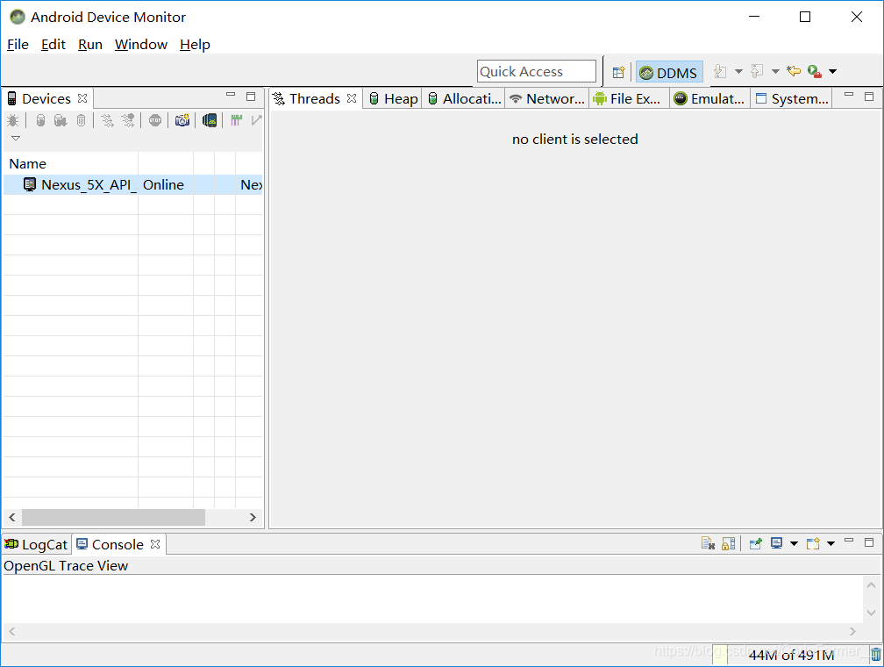Click the Update Threads icon
This screenshot has height=667, width=884.
coord(107,120)
